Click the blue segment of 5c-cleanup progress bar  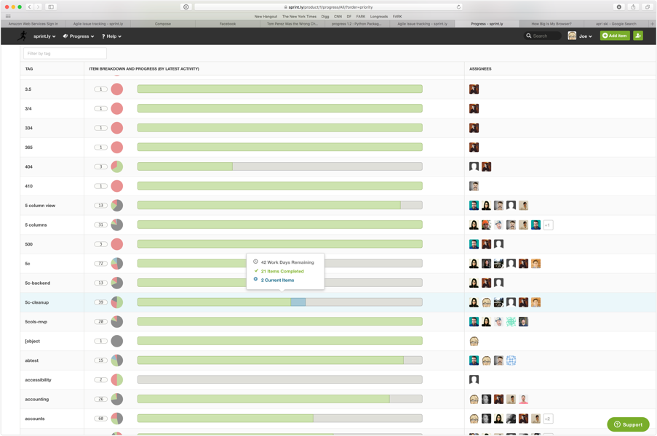[298, 302]
